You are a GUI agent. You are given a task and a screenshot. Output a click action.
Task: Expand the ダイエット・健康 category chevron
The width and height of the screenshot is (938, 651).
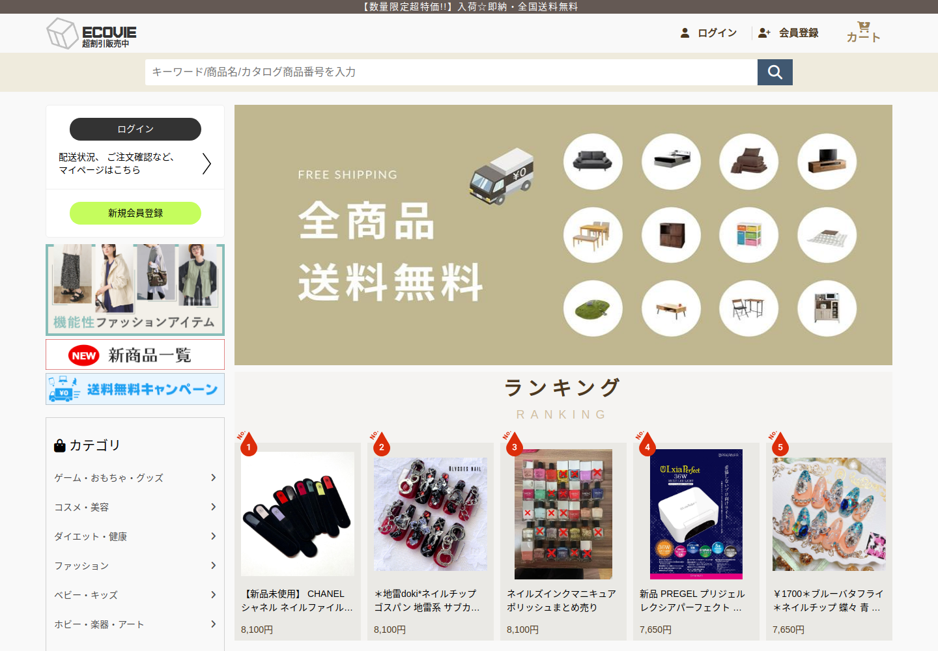213,536
